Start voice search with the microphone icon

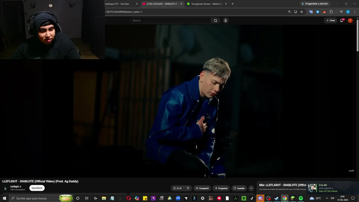click(225, 20)
